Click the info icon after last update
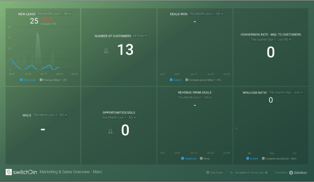 (266, 173)
